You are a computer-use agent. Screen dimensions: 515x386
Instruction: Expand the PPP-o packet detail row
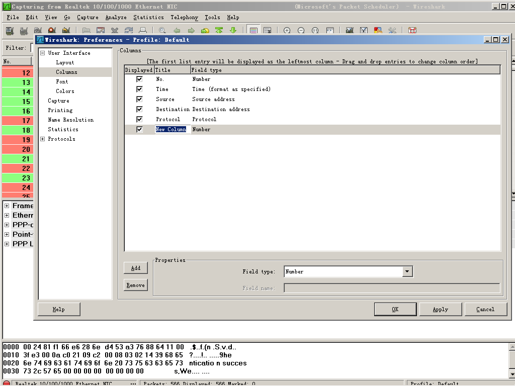[x=7, y=225]
